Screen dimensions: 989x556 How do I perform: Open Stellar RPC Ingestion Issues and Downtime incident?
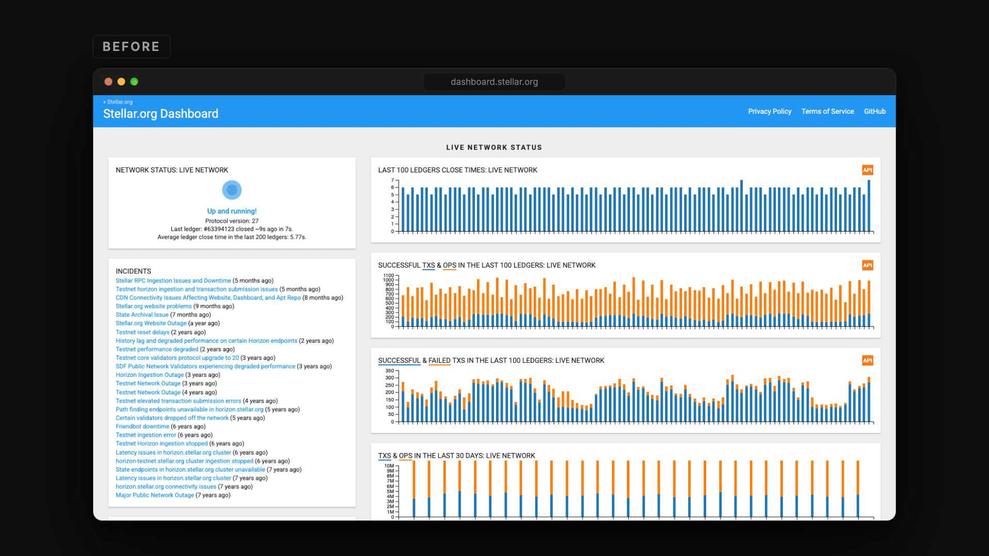pos(173,281)
